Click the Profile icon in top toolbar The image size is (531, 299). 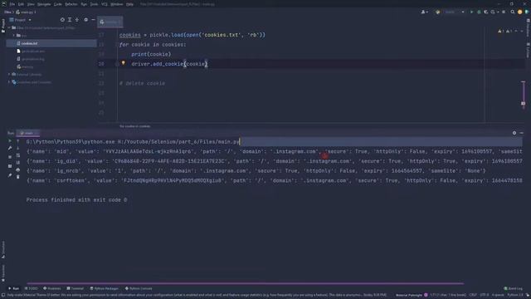[494, 12]
